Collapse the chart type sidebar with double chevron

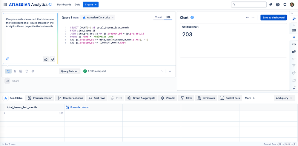click(x=292, y=13)
